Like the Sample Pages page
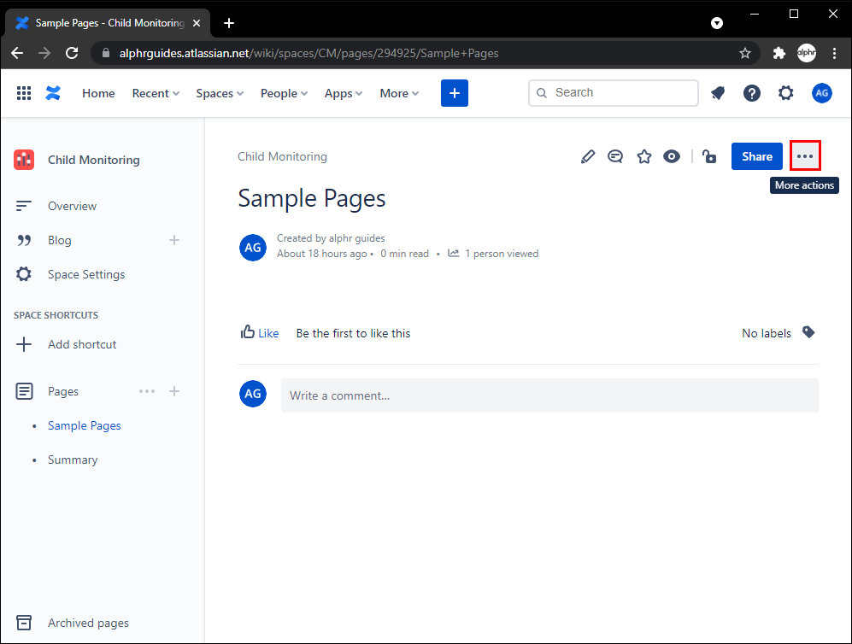This screenshot has width=852, height=644. (260, 333)
